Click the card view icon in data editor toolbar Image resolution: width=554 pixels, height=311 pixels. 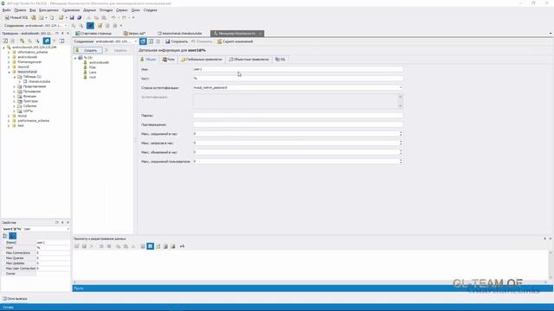(158, 246)
